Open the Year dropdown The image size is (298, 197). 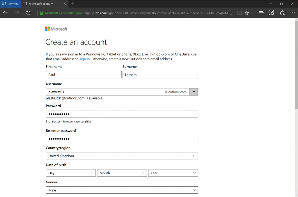(x=173, y=173)
